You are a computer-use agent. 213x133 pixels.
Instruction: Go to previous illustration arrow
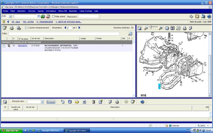click(x=65, y=28)
